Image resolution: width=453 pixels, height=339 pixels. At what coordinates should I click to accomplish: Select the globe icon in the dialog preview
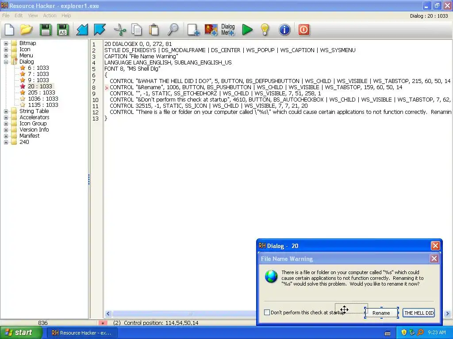[271, 276]
